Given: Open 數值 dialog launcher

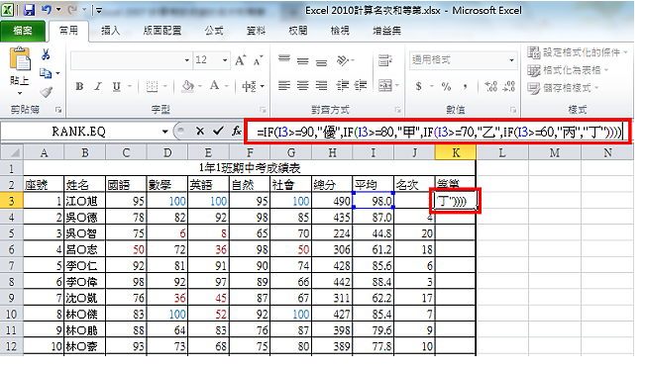Looking at the screenshot, I should 513,110.
